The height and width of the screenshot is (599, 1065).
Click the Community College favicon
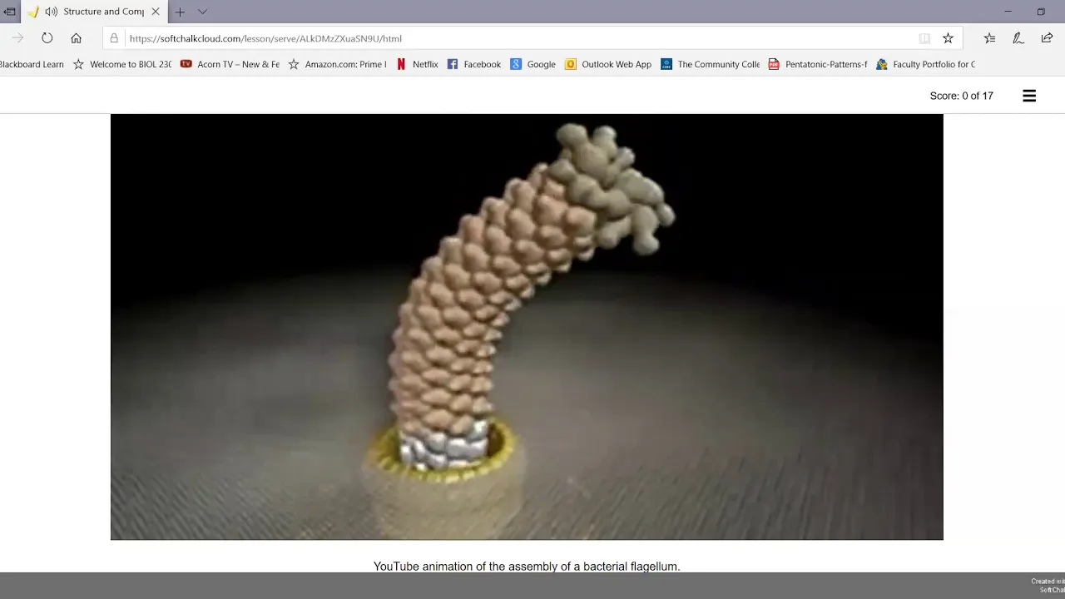pos(666,64)
